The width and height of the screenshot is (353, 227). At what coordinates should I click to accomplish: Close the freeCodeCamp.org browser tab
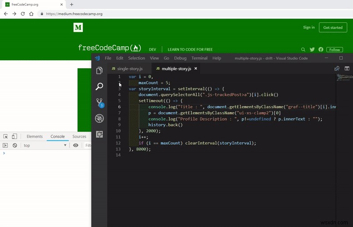click(x=61, y=4)
